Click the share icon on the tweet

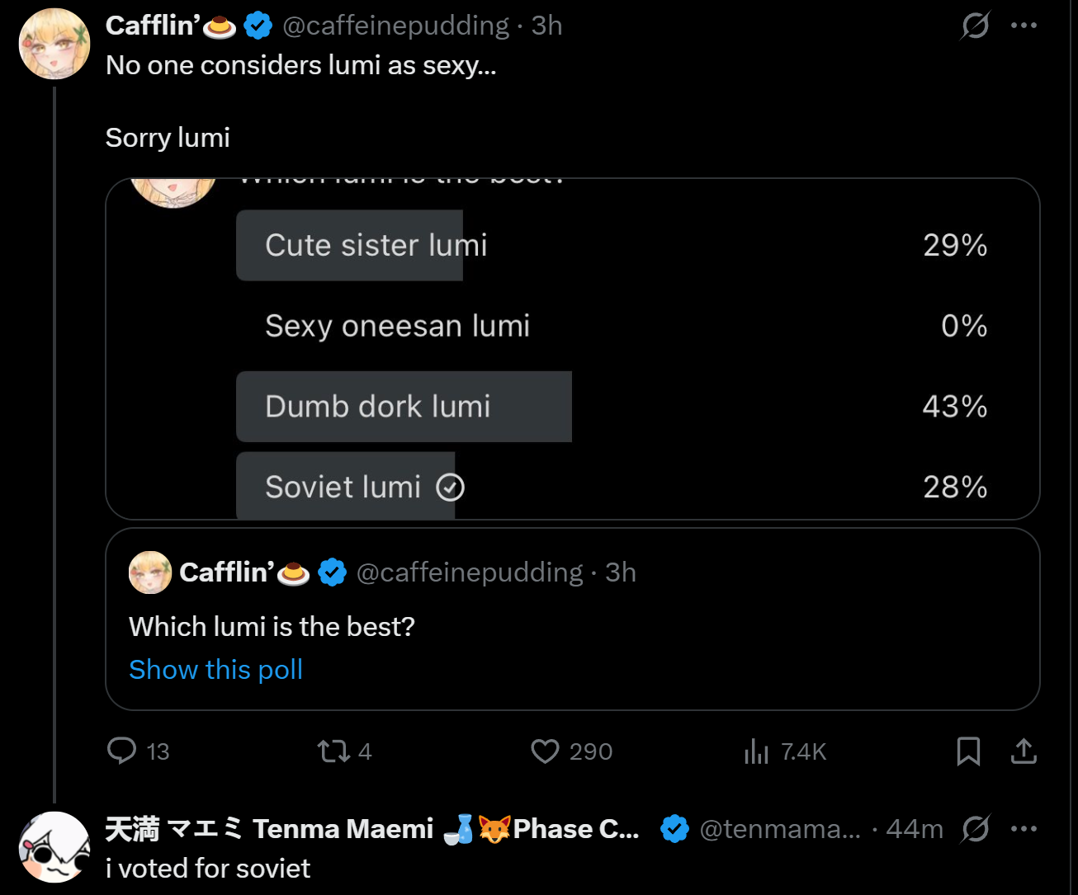1024,751
